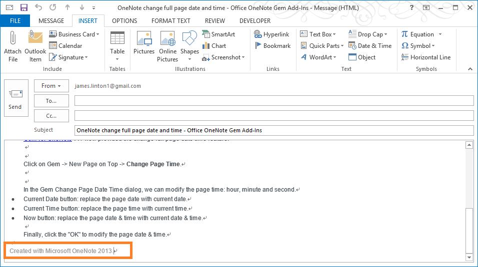Select the INSERT tab
478x267 pixels.
click(x=88, y=20)
